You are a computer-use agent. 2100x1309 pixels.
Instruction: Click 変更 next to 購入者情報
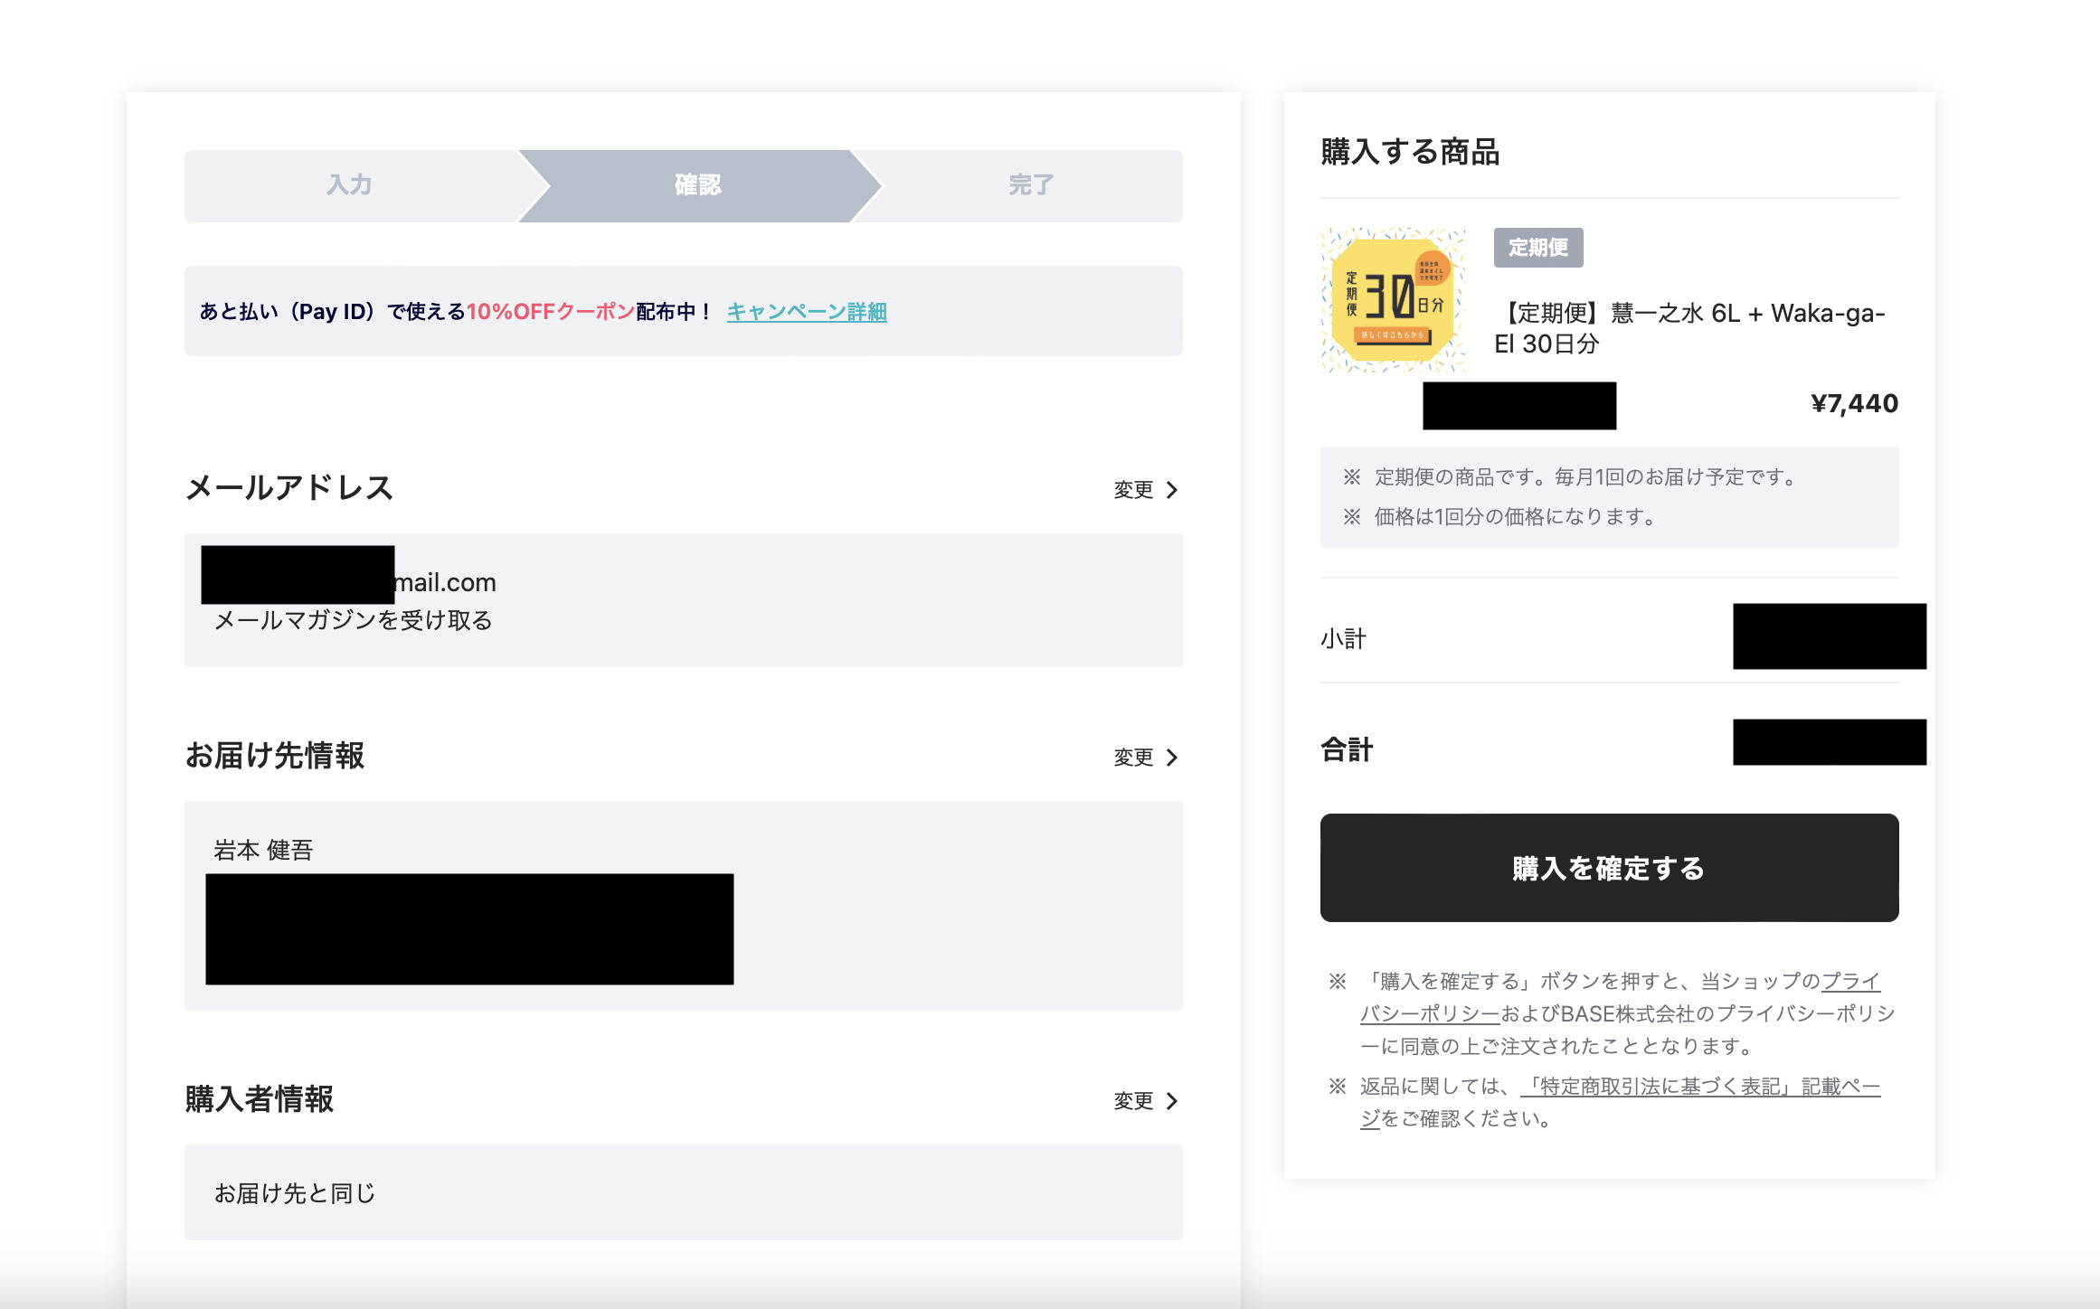(1133, 1101)
